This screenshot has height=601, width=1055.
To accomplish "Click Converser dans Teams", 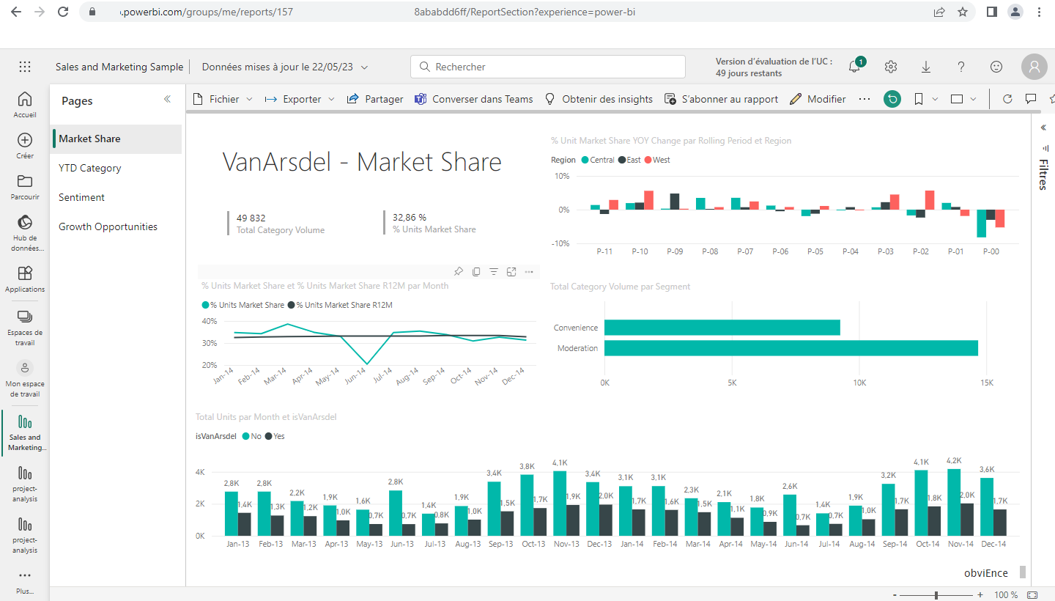I will click(x=474, y=99).
